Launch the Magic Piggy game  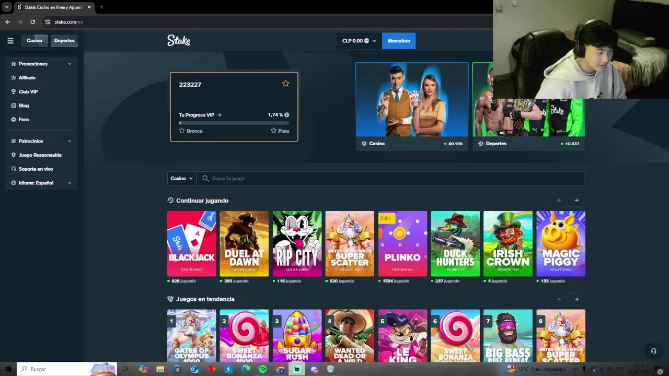point(561,244)
